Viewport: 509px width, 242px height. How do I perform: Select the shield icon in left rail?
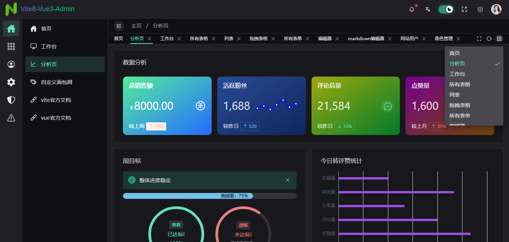(x=11, y=100)
